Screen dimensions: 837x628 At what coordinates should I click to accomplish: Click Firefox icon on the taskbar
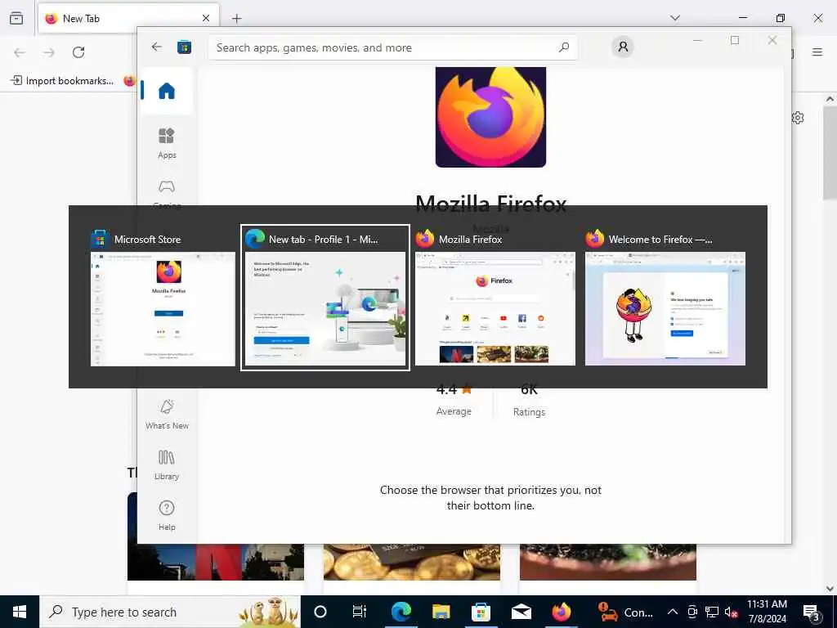tap(561, 612)
